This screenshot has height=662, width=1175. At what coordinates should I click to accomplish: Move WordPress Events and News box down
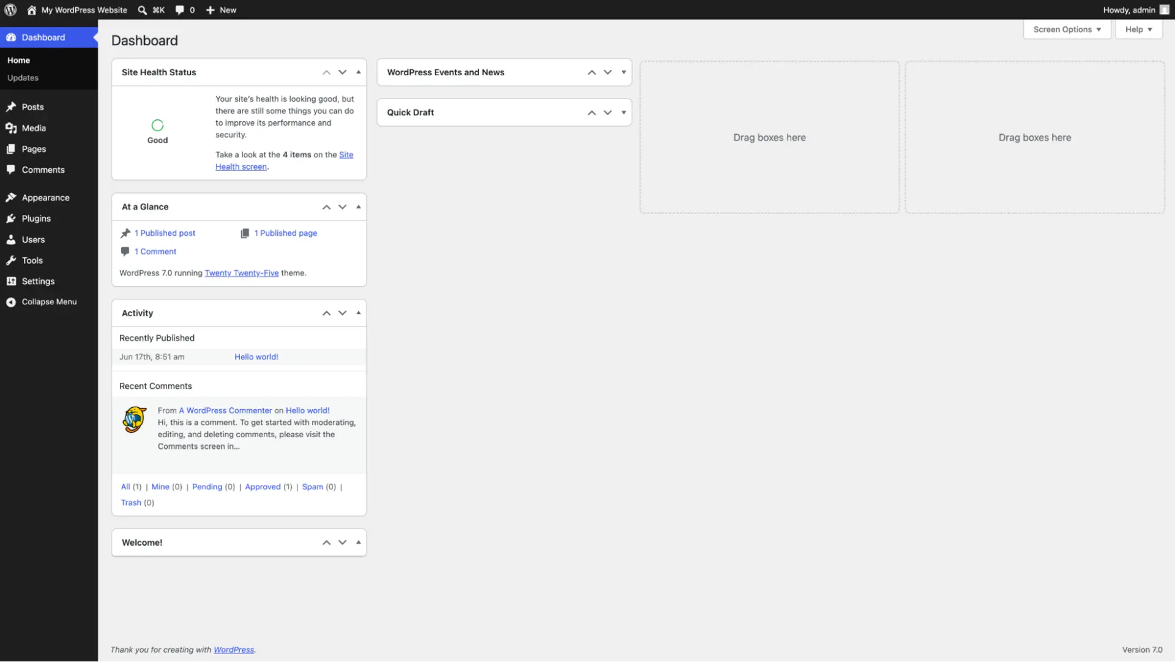[x=608, y=72]
